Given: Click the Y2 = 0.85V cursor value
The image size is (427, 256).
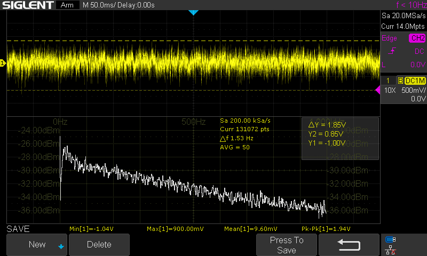Looking at the screenshot, I should click(326, 134).
